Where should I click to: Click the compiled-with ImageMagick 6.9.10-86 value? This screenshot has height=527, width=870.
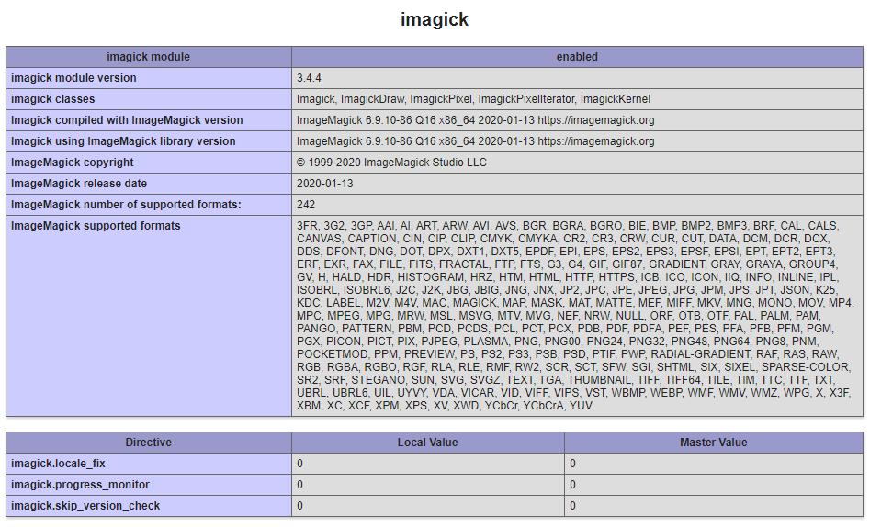click(476, 120)
